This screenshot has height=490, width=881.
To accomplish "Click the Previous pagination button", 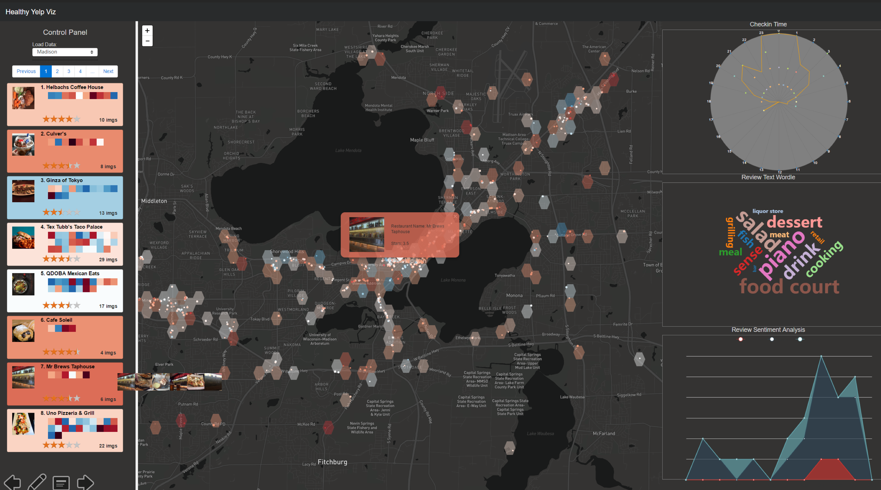I will 26,72.
